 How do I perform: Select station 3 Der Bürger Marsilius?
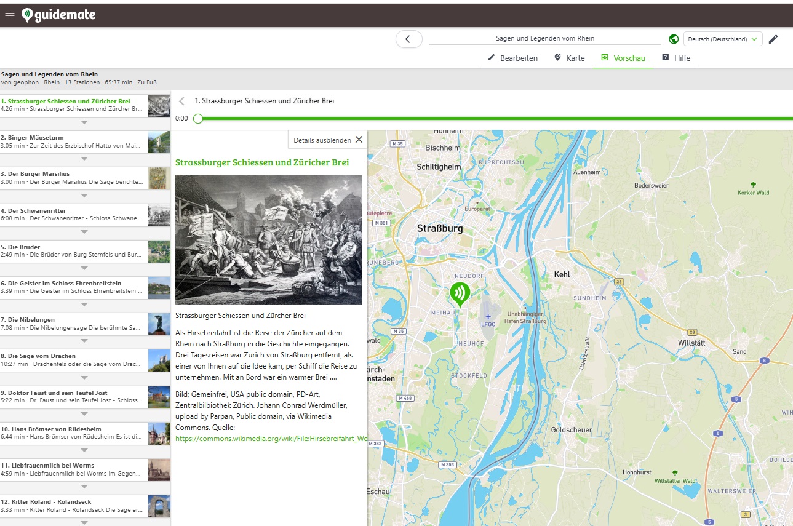pyautogui.click(x=85, y=178)
